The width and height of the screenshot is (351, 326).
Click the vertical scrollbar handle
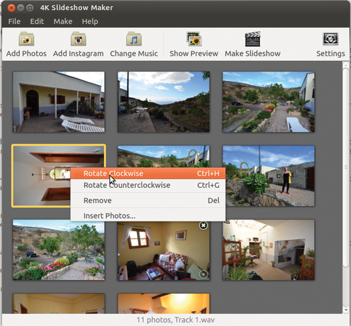346,167
